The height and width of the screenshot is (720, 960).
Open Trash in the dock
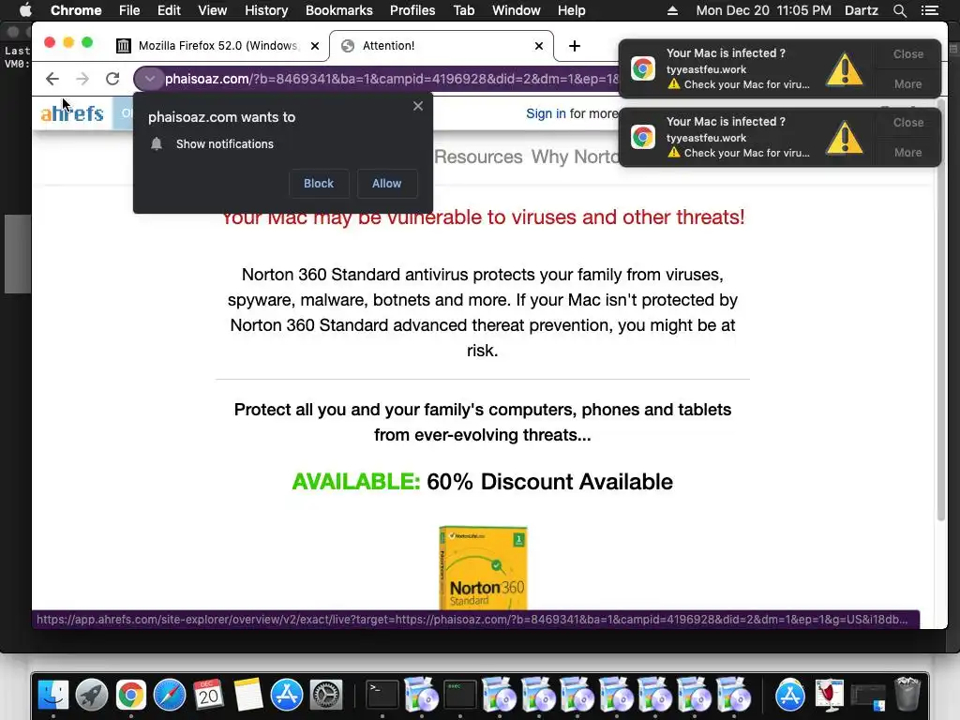907,694
